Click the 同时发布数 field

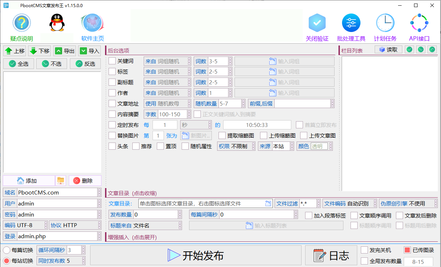pos(61,261)
